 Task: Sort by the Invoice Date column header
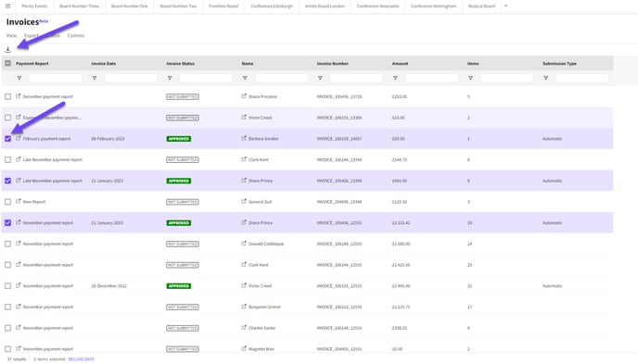coord(103,63)
